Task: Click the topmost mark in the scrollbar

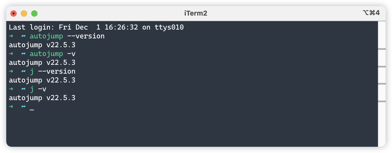Action: tap(382, 49)
